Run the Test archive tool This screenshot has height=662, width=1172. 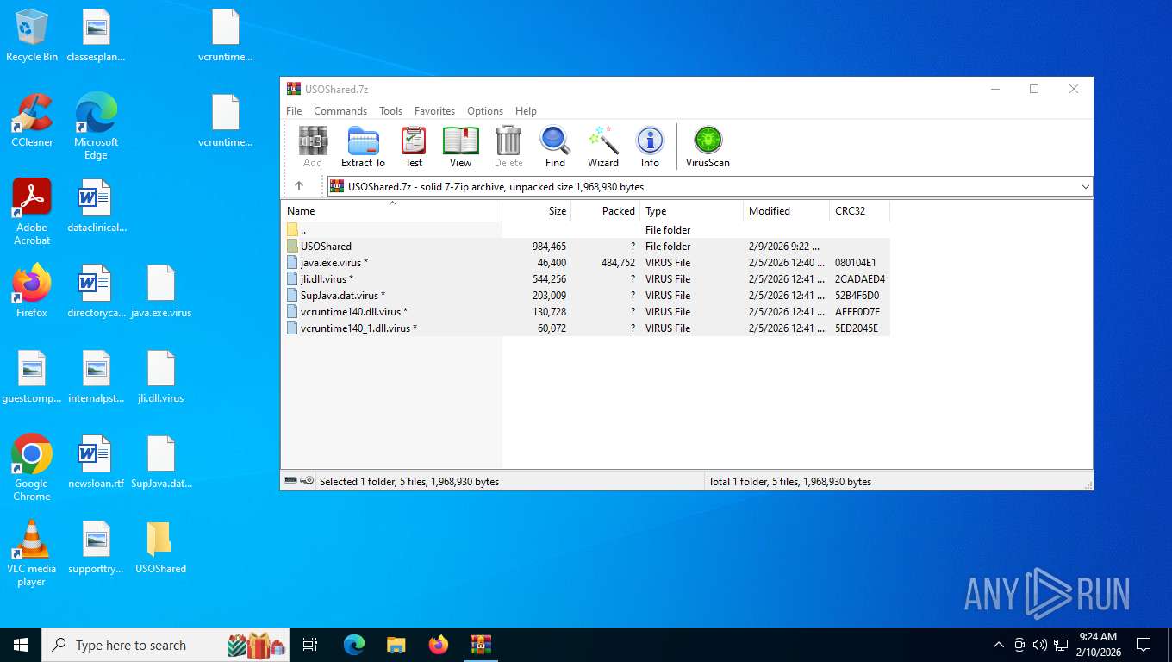point(414,147)
